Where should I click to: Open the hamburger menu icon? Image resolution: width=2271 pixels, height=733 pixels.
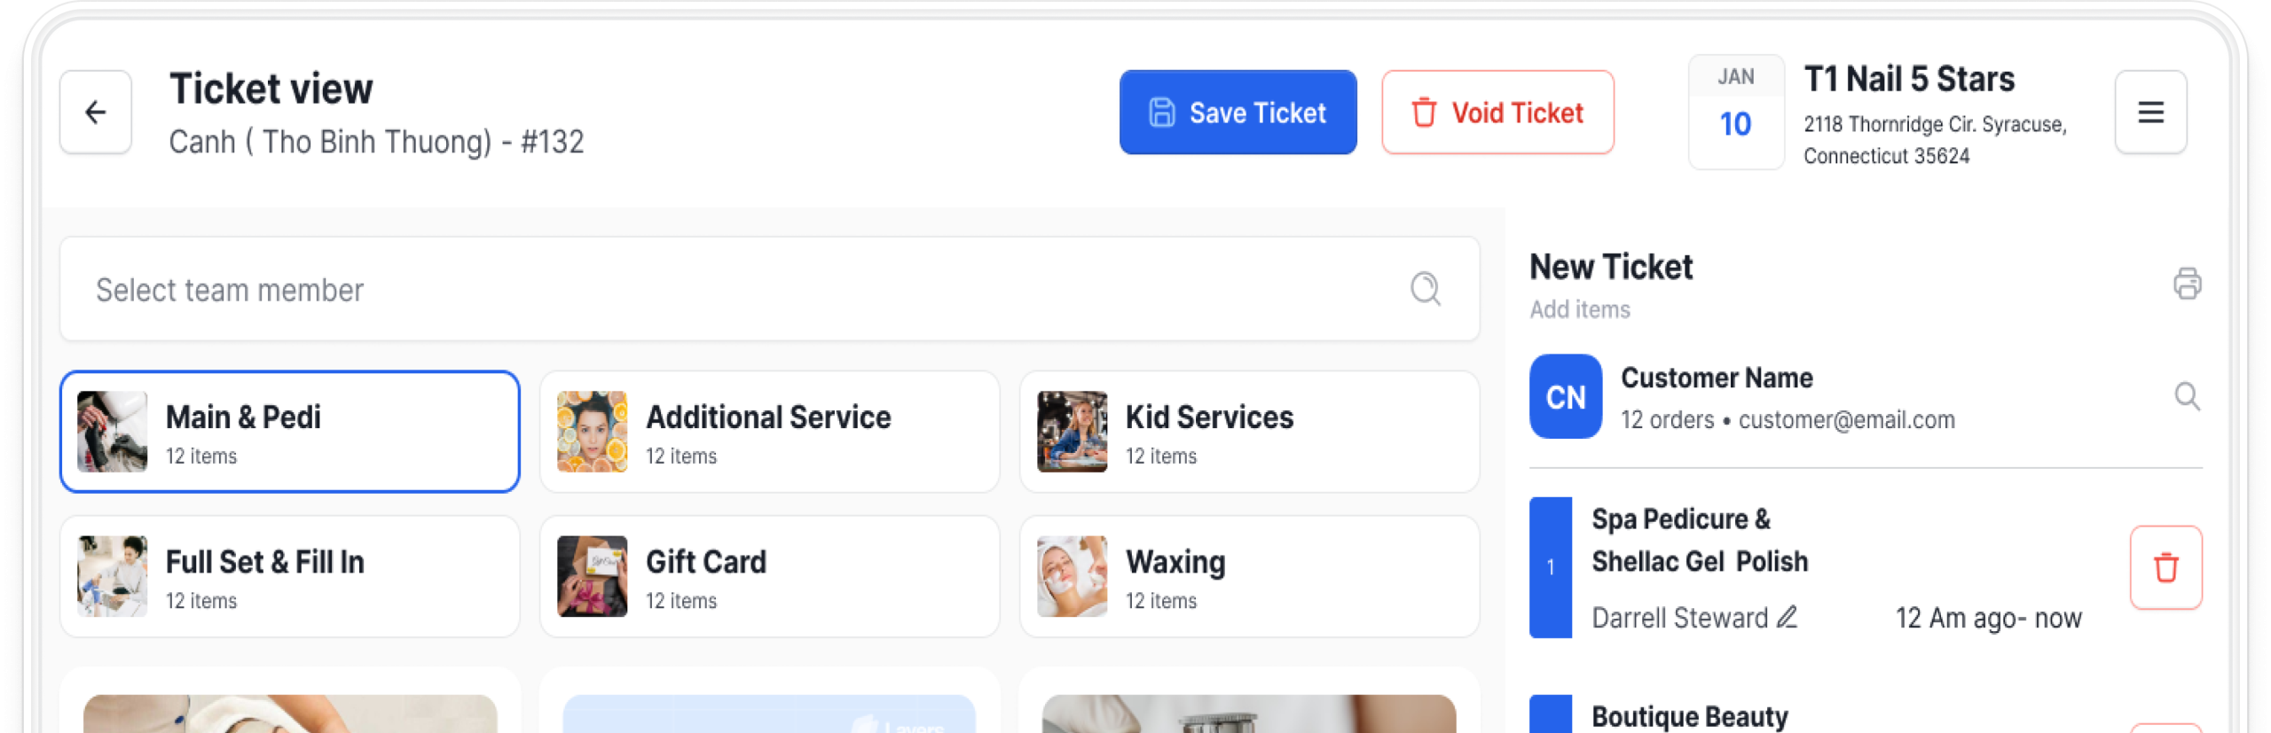[x=2150, y=113]
